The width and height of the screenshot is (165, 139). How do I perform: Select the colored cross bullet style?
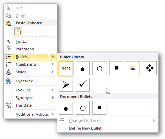coord(133,68)
